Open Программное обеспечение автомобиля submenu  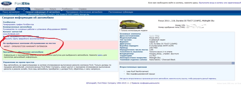point(84,12)
